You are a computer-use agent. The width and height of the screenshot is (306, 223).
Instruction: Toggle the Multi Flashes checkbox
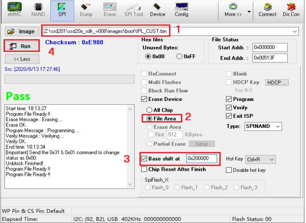144,82
